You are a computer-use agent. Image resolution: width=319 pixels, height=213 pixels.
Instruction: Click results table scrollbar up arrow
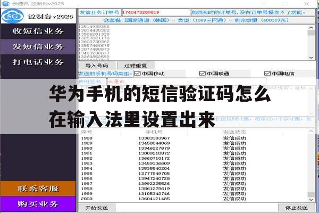(x=311, y=132)
